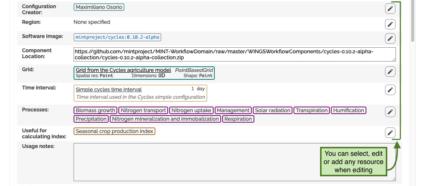
Task: Click the page's vertical scrollbar thumb
Action: 413,21
